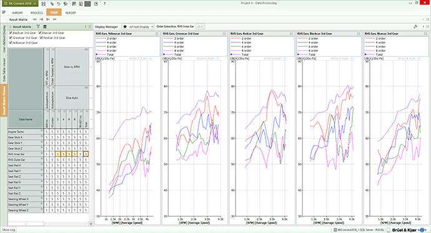431x233 pixels.
Task: Jump to first result with skip-back arrow
Action: pos(34,19)
